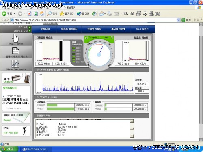Select the SLA solution nav tab
The image size is (203, 152).
142,29
